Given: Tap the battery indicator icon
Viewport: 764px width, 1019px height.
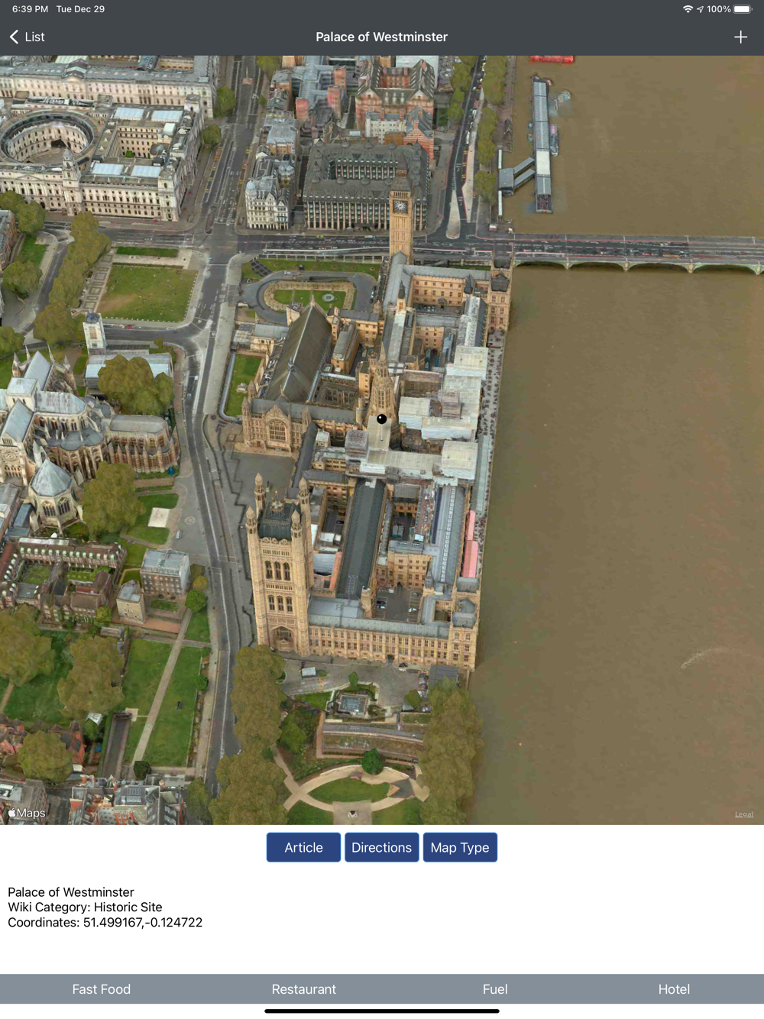Looking at the screenshot, I should (x=743, y=9).
